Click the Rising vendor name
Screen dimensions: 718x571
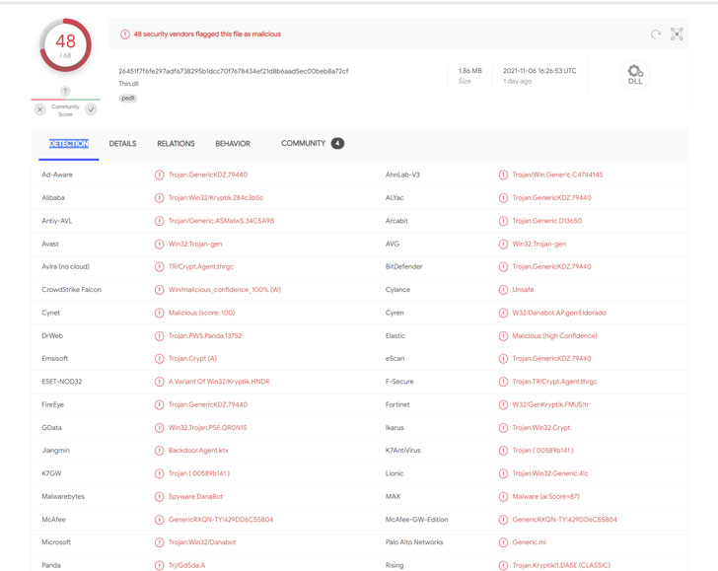pos(395,565)
